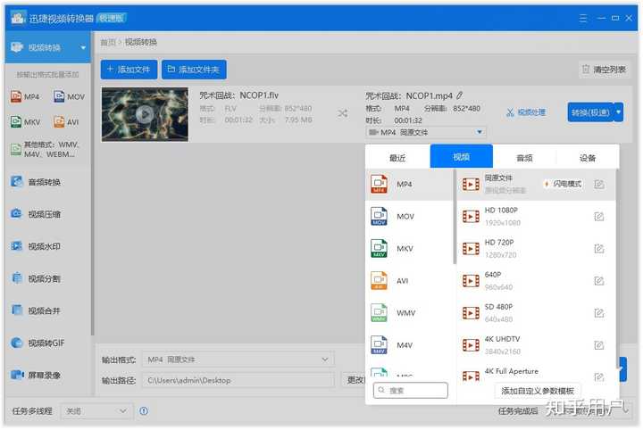The image size is (643, 430).
Task: Click the format list scrollbar in popup
Action: coord(455,217)
